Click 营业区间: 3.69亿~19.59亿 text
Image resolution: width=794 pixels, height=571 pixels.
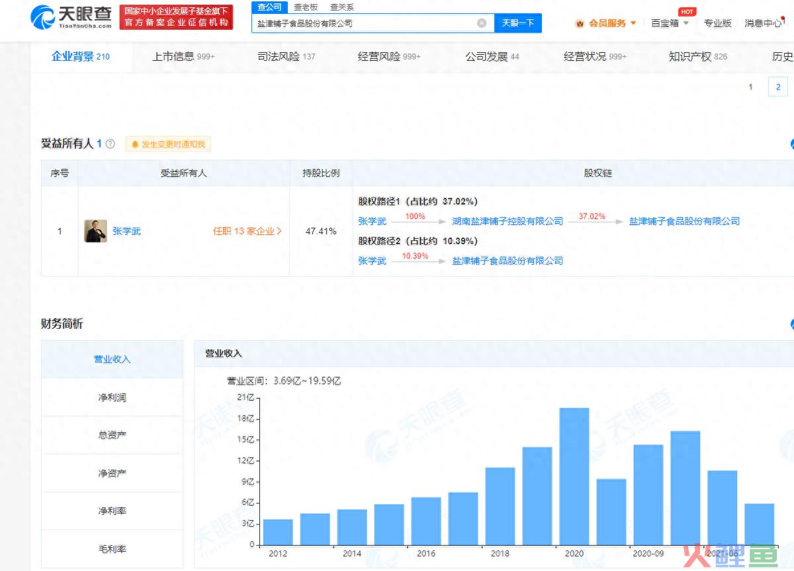tap(284, 381)
